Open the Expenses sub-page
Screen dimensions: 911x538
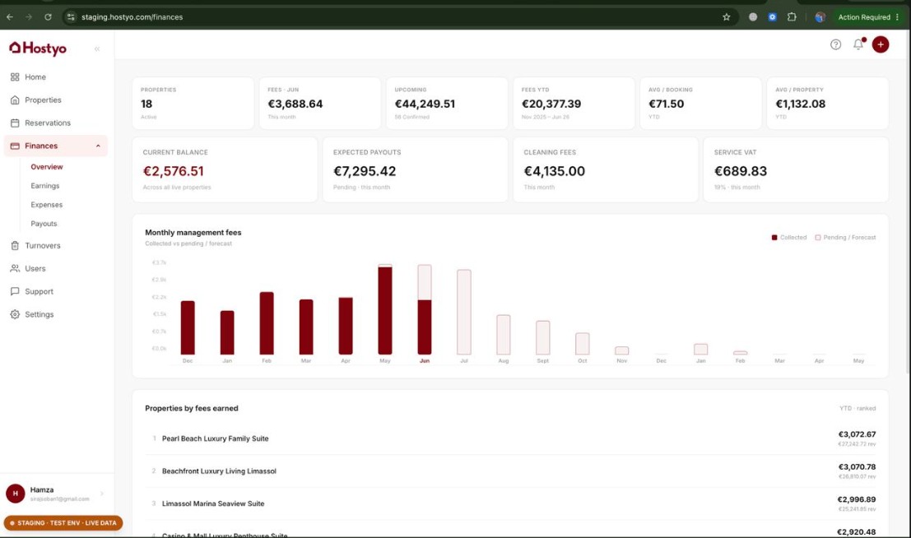[46, 205]
